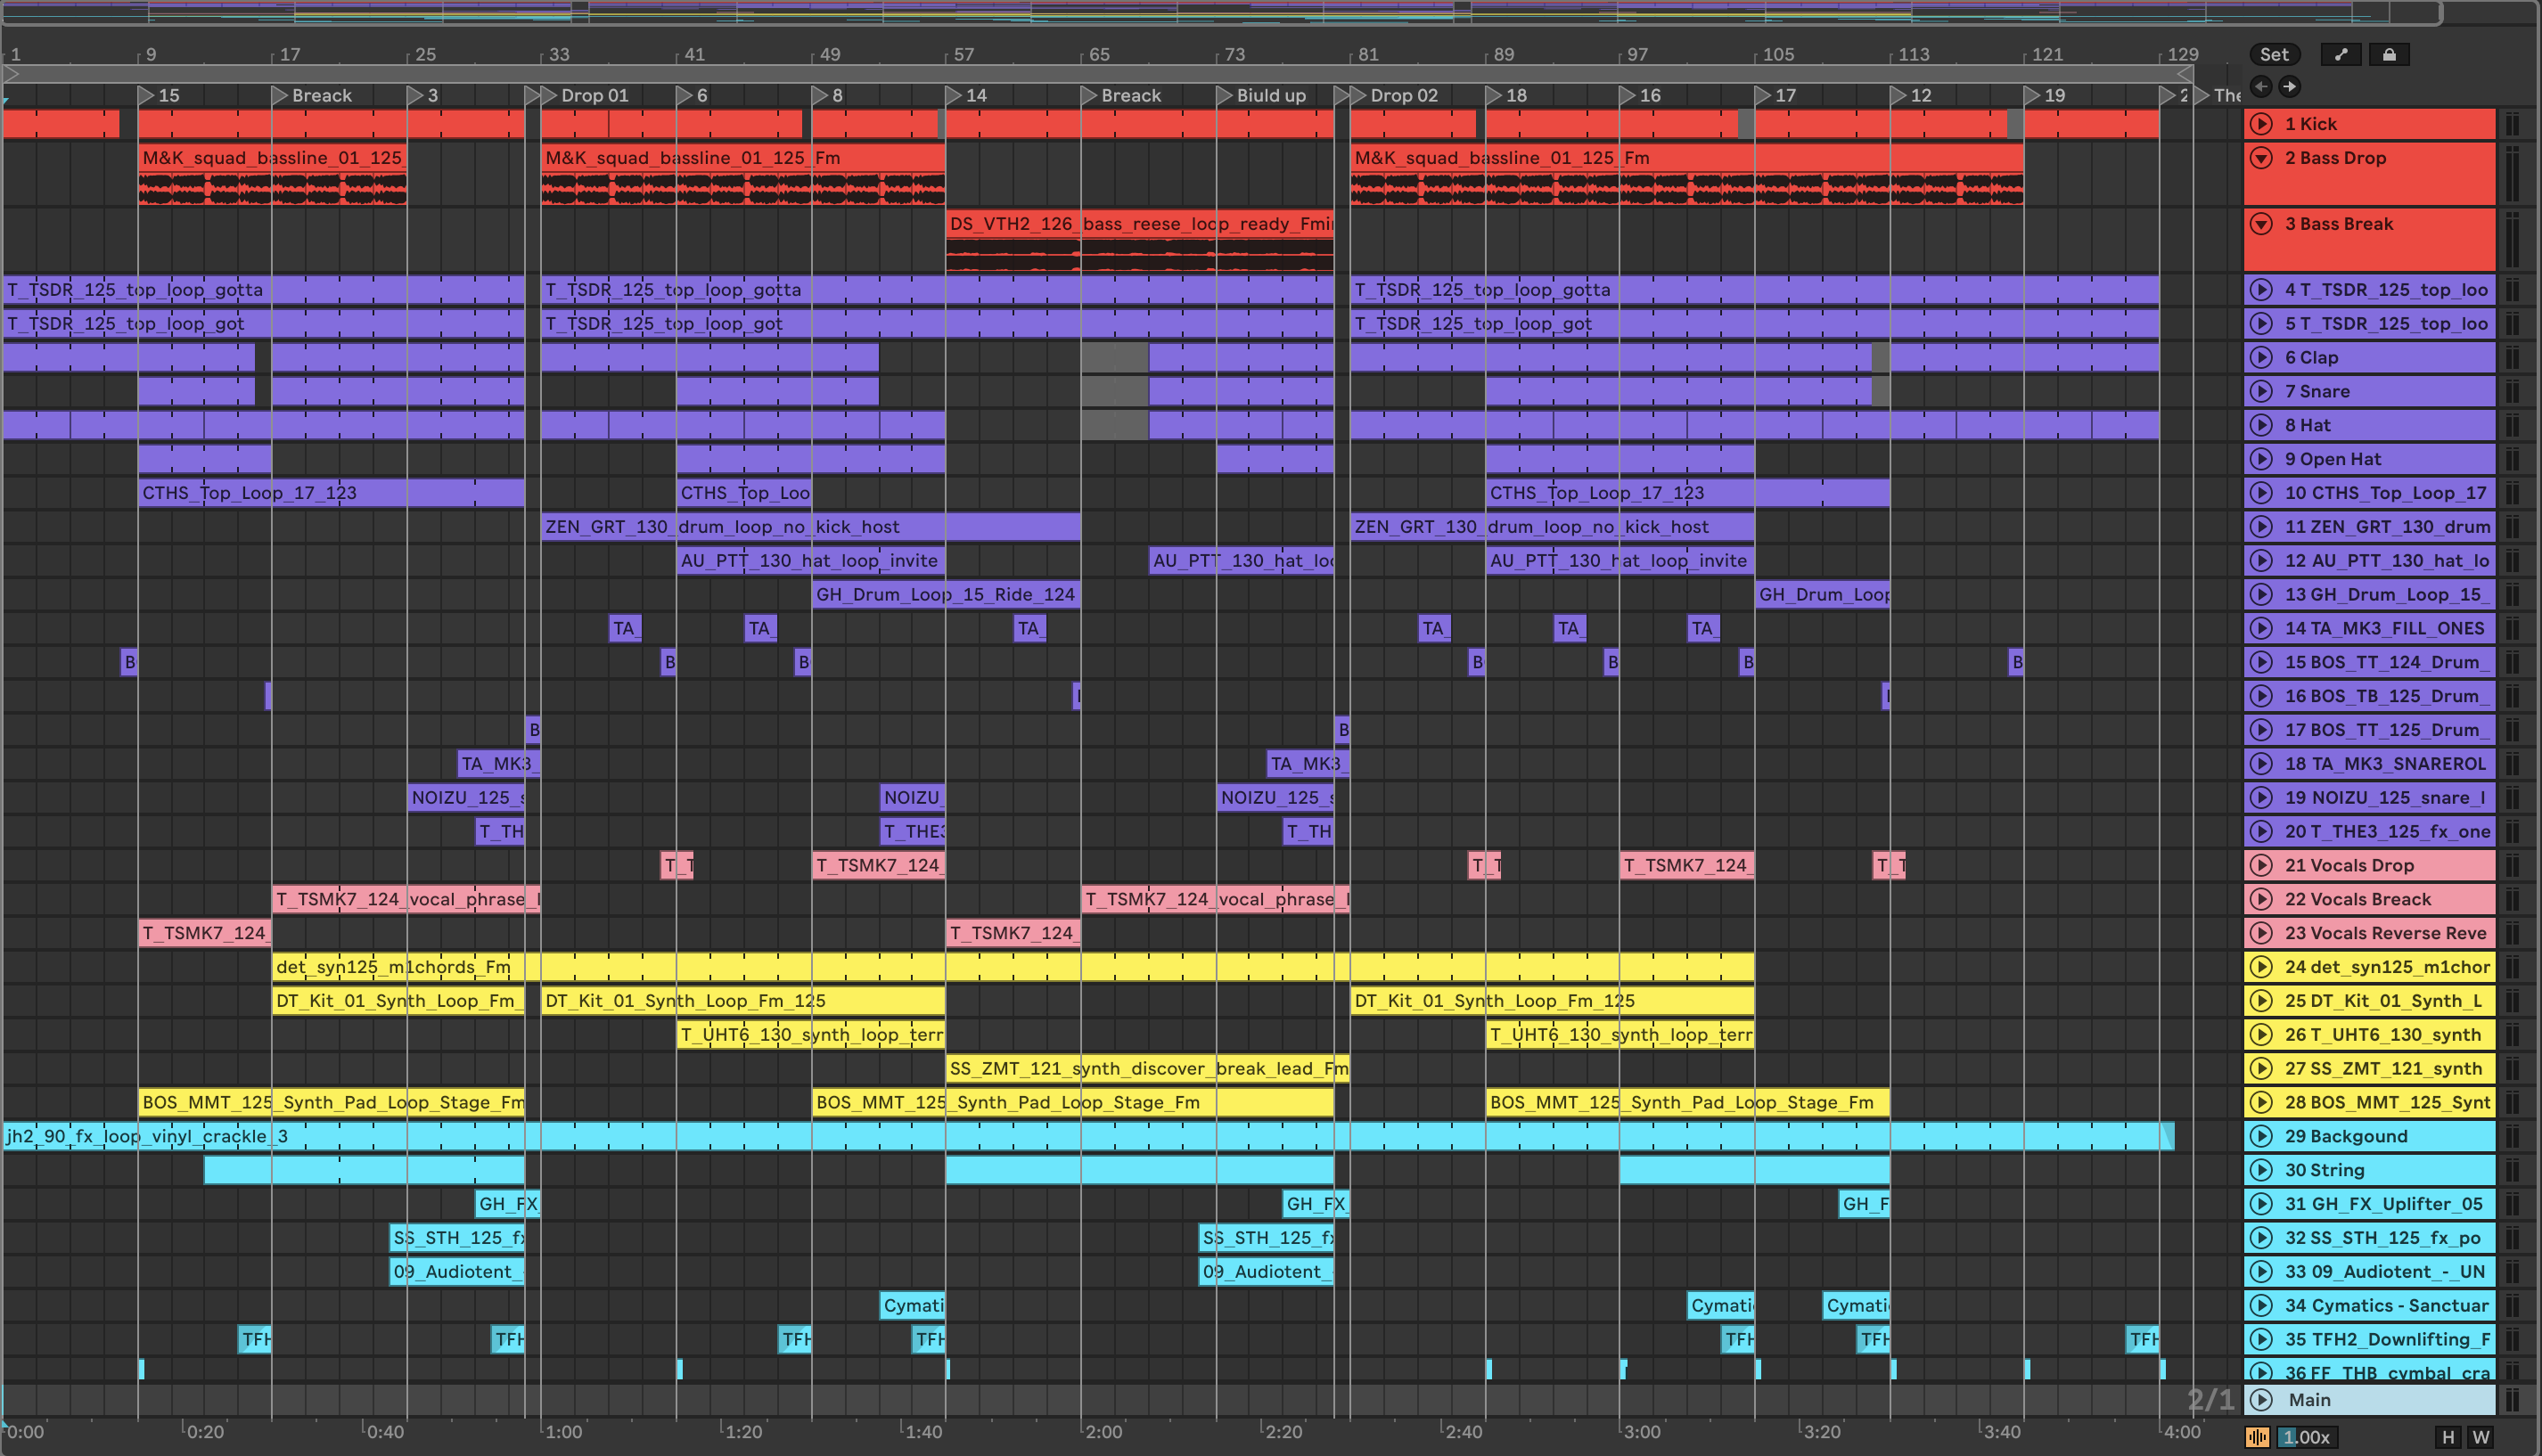
Task: Collapse the 2 Bass Drop track
Action: 2261,158
